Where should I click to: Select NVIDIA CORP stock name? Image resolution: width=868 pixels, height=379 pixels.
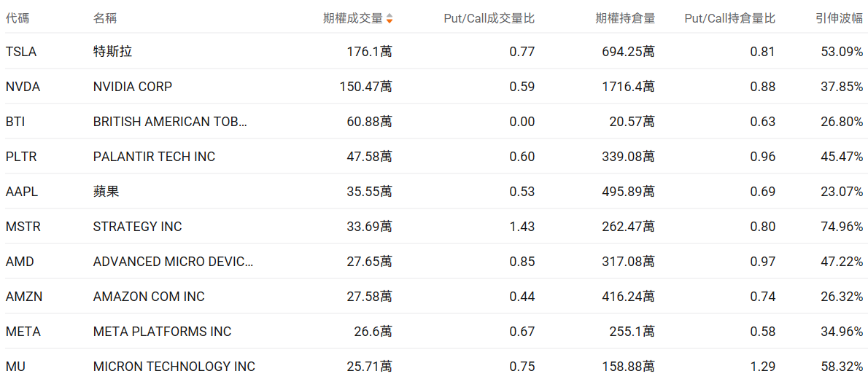coord(133,87)
